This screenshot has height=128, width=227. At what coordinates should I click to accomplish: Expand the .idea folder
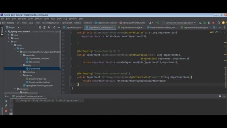pos(9,35)
